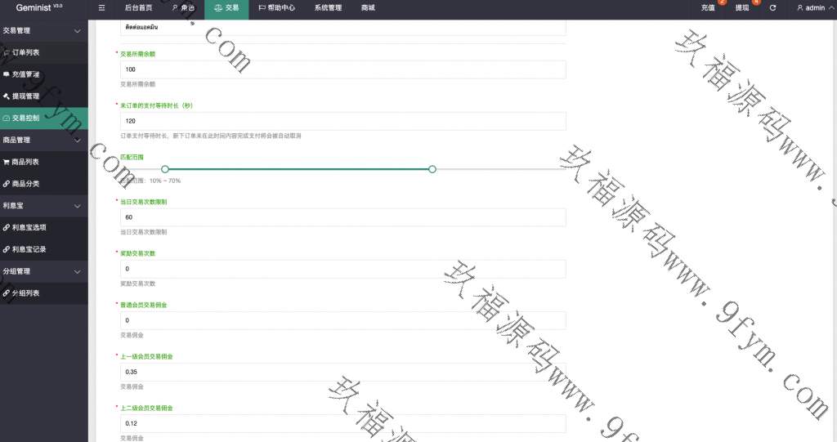Click the scales icon on 交易 tab
837x442 pixels.
[x=217, y=8]
